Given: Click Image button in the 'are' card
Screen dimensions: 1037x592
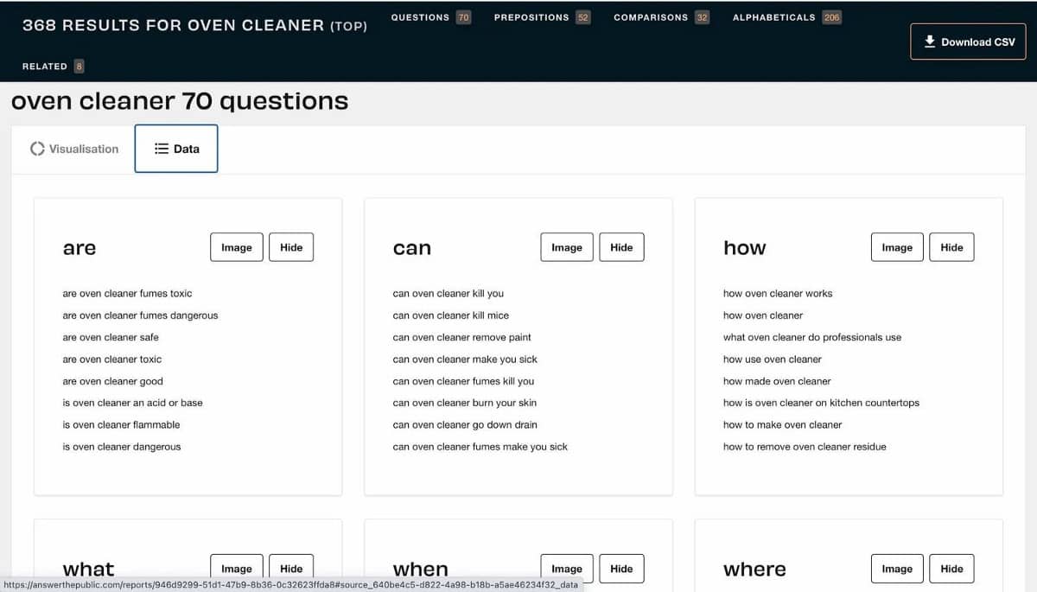Looking at the screenshot, I should click(x=237, y=247).
